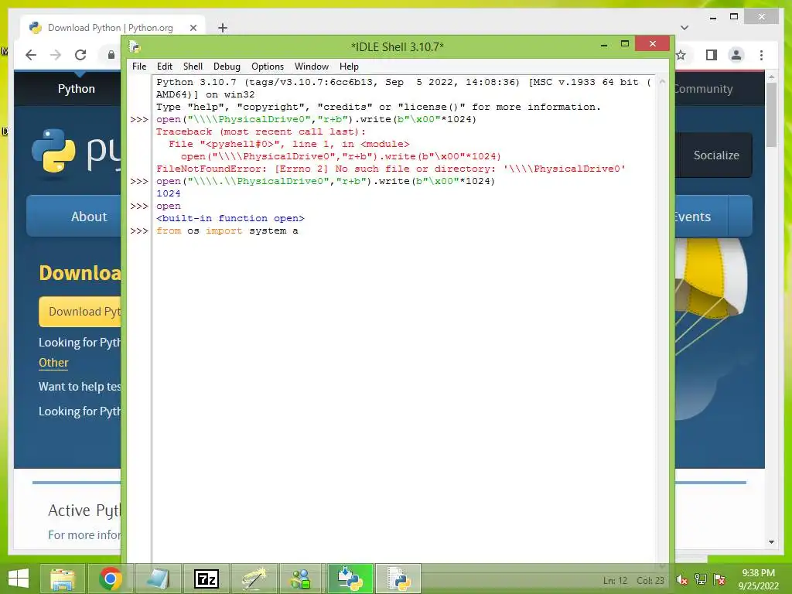The height and width of the screenshot is (594, 792).
Task: Click the line 'from os import system a'
Action: click(x=227, y=230)
